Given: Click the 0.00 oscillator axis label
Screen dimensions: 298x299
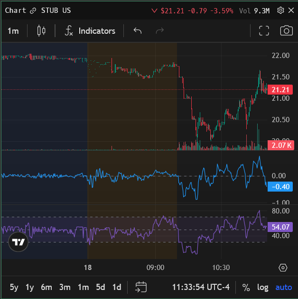Looking at the screenshot, I should coord(279,175).
